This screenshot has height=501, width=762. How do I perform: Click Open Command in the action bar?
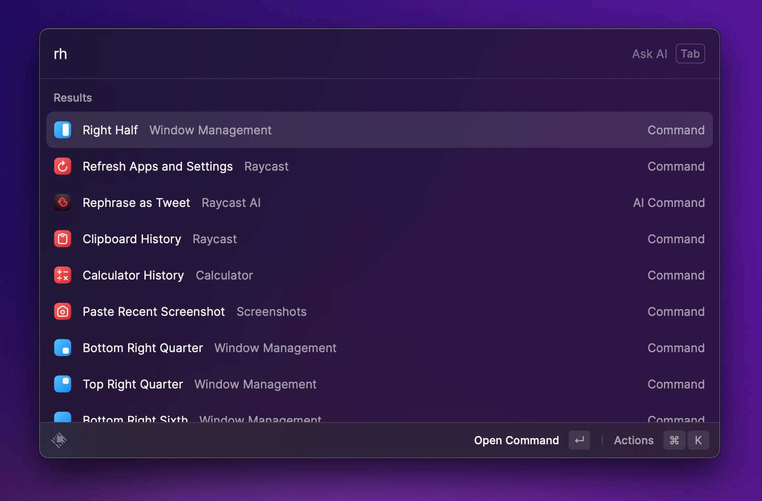(x=516, y=440)
